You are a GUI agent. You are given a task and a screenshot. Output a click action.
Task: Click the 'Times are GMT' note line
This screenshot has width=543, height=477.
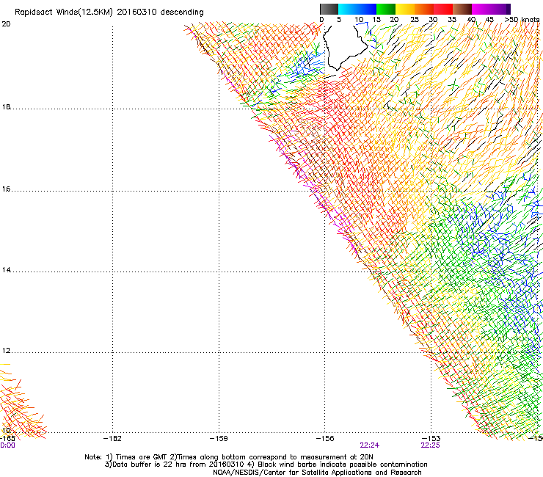click(228, 457)
